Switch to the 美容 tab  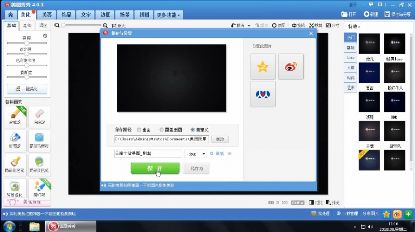47,15
